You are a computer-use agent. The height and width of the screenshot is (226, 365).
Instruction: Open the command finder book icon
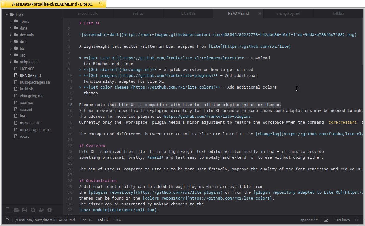coord(41,210)
